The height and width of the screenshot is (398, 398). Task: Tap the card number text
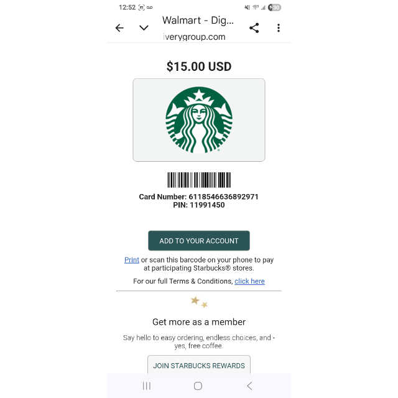click(x=199, y=197)
